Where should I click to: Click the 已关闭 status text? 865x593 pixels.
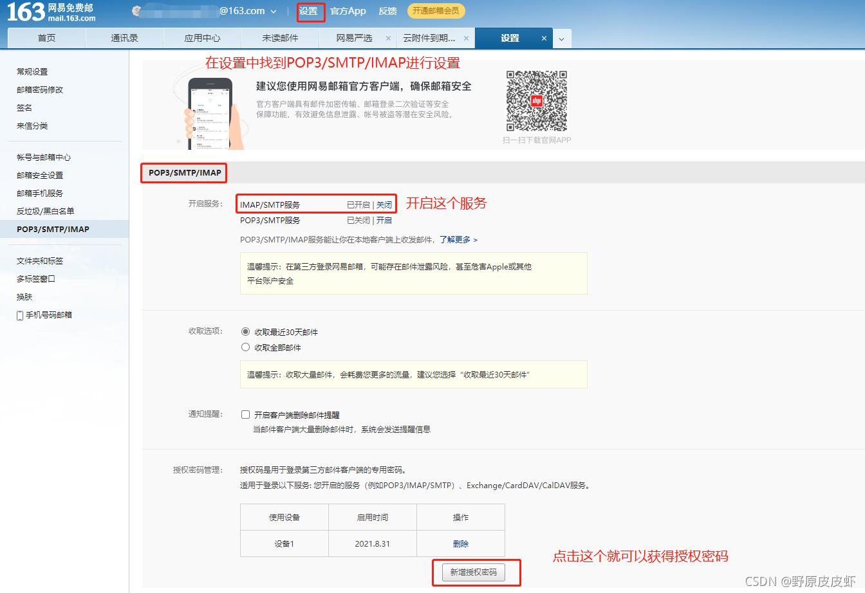[358, 221]
